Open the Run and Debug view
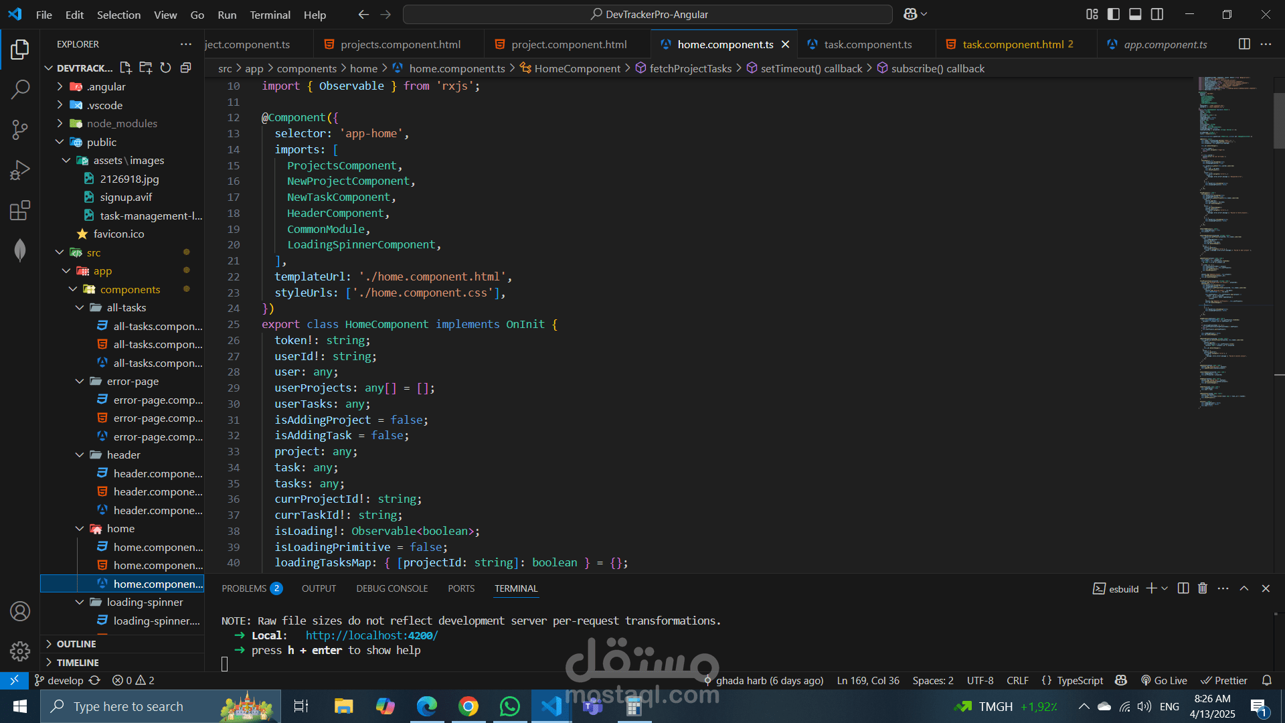Screen dimensions: 1285x723 click(x=20, y=170)
